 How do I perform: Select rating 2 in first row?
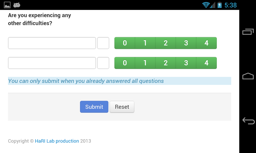(x=165, y=43)
